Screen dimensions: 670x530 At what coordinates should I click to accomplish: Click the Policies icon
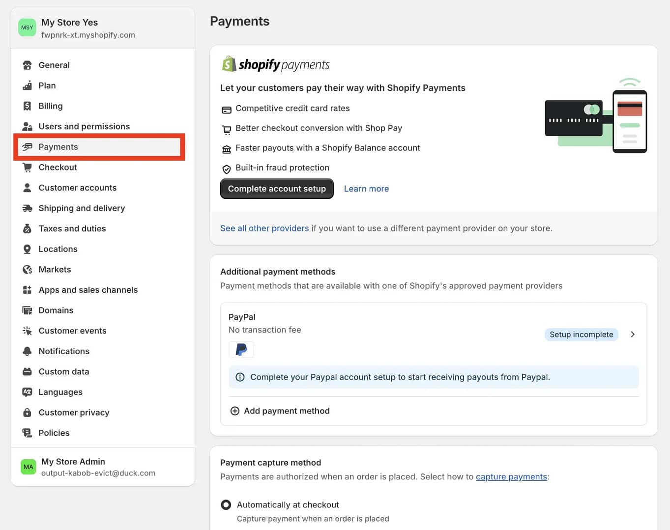(27, 433)
